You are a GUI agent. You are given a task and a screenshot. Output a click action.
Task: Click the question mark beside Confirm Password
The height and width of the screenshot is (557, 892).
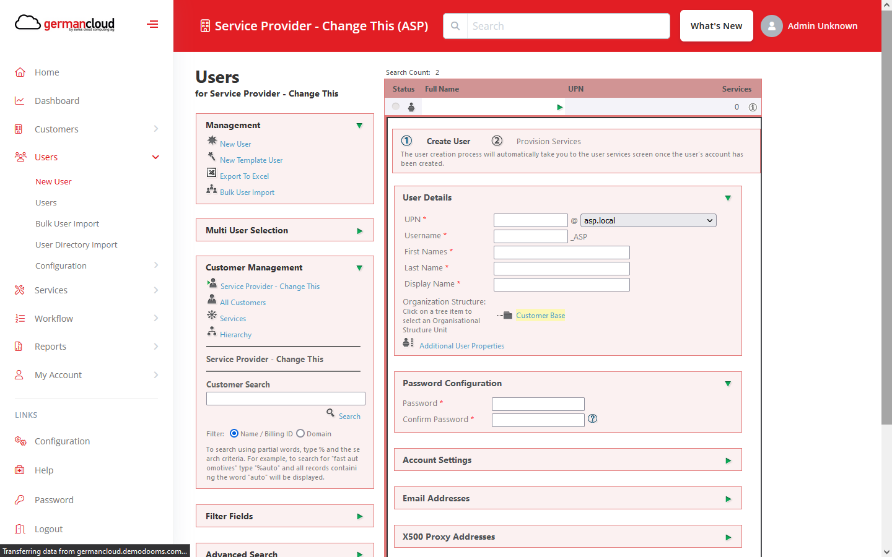click(592, 418)
